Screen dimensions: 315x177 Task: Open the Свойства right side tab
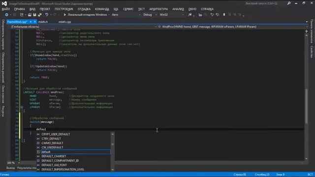[312, 52]
